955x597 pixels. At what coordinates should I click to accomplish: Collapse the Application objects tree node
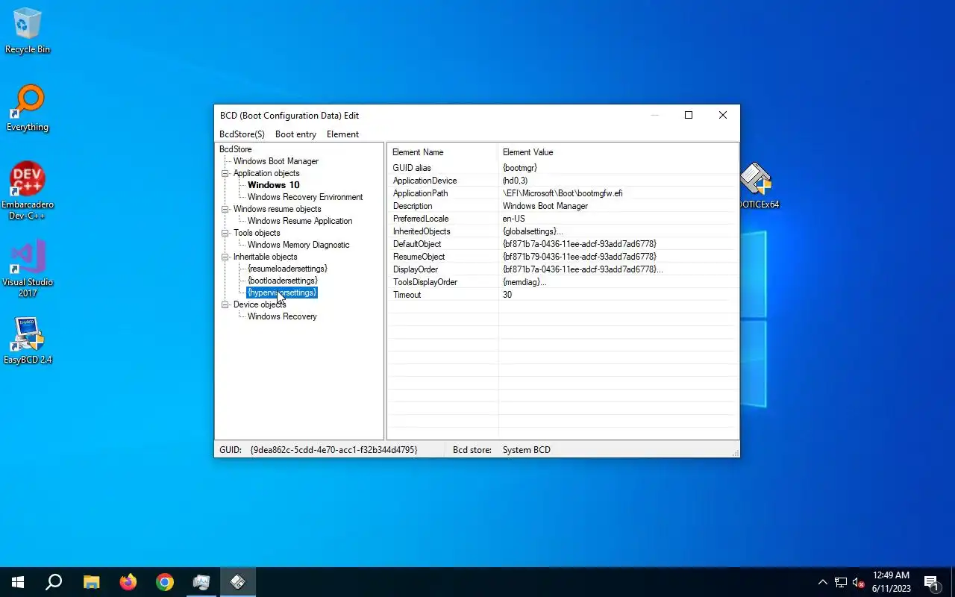click(225, 173)
